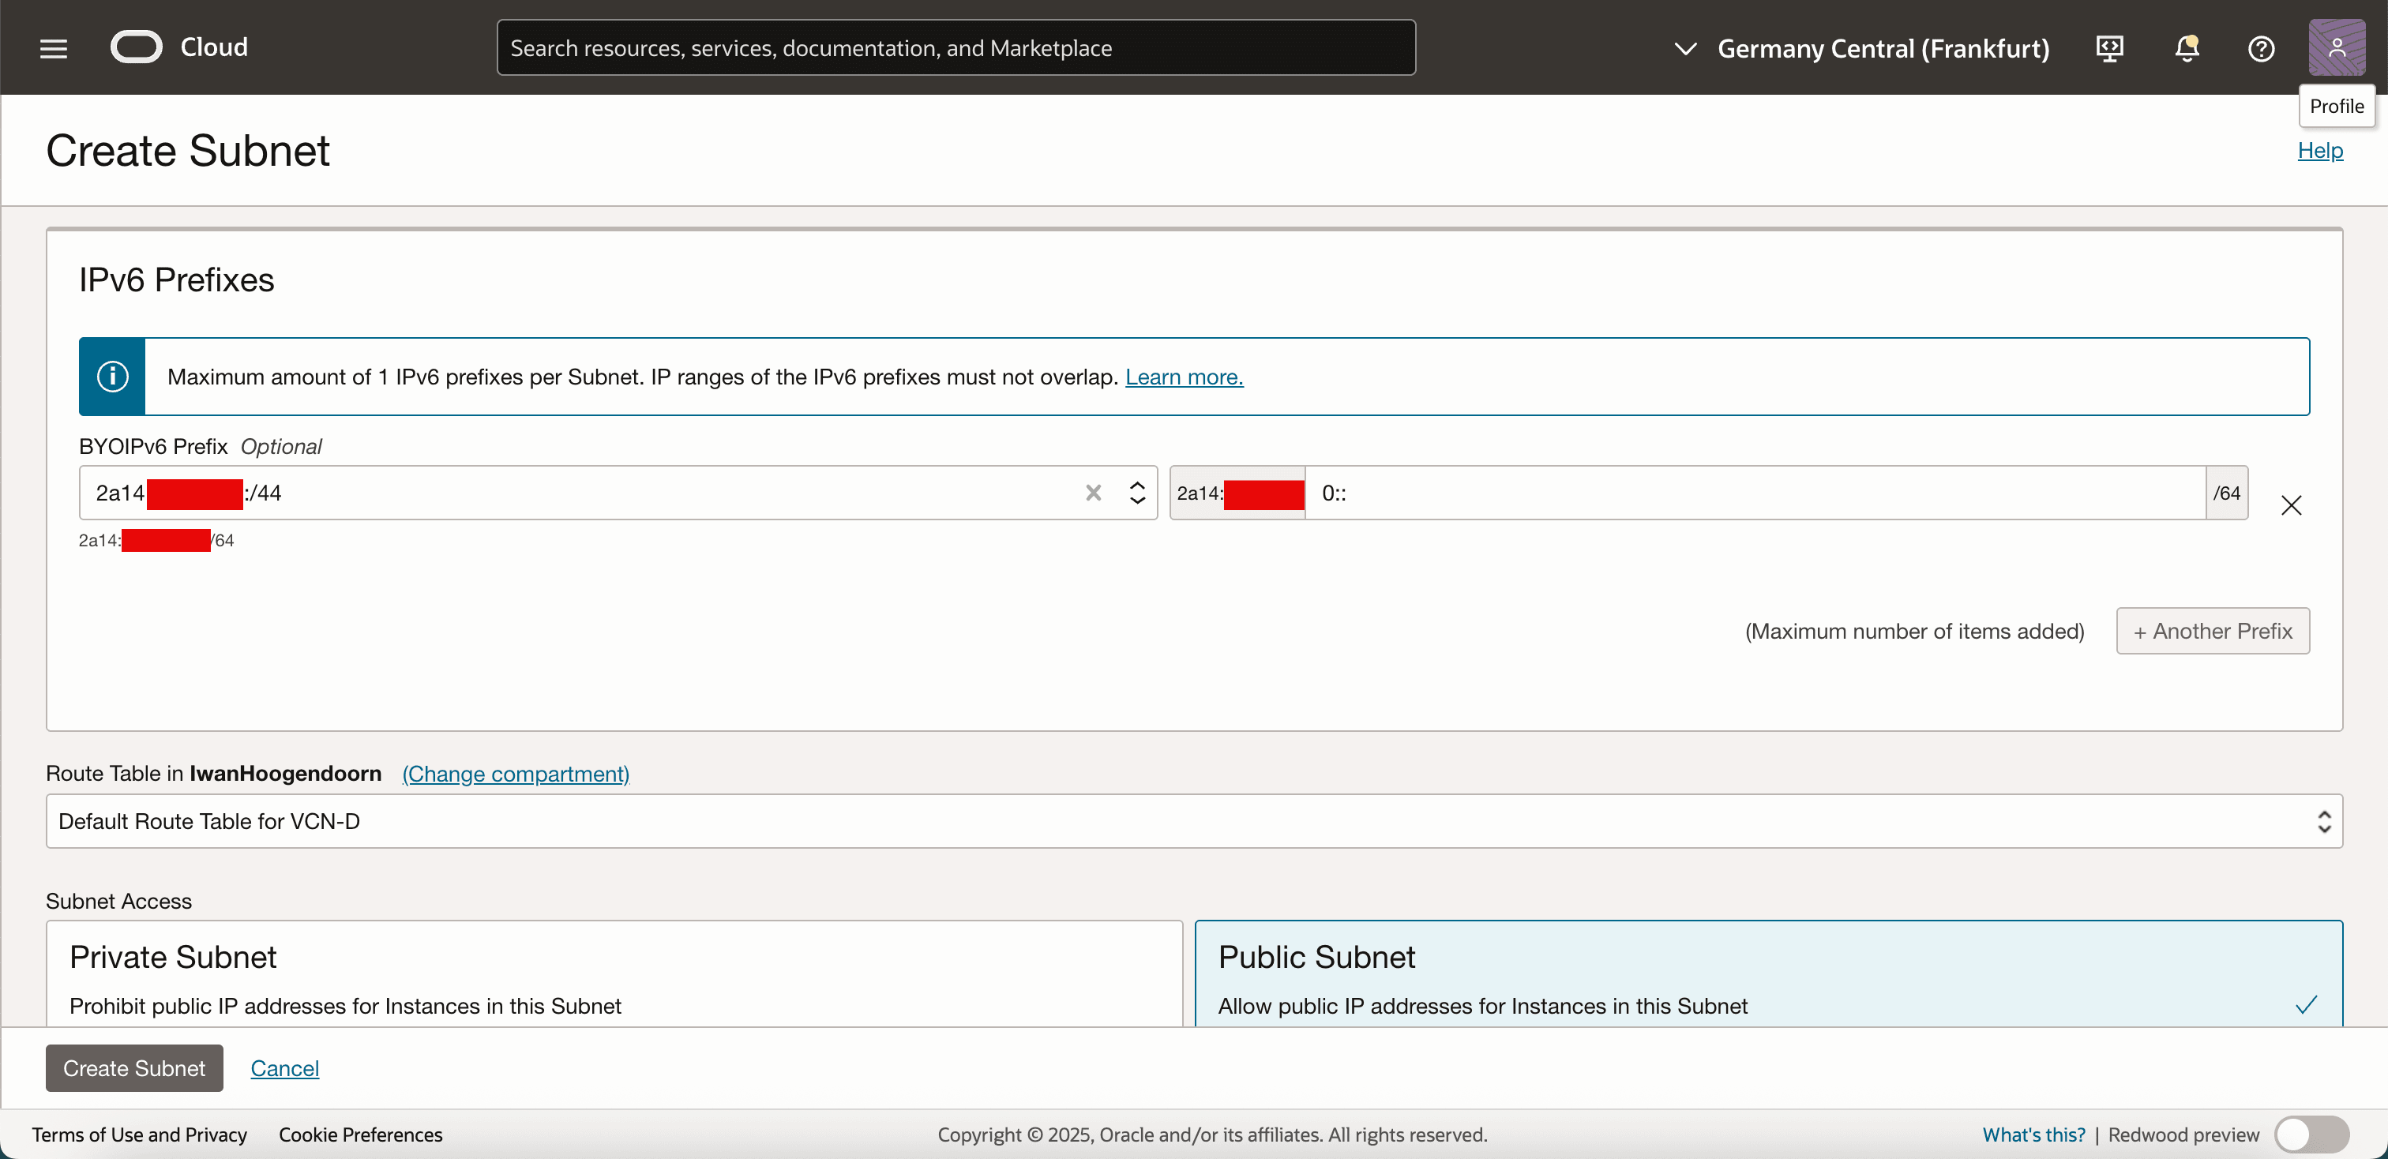
Task: Click the Cancel link
Action: 284,1068
